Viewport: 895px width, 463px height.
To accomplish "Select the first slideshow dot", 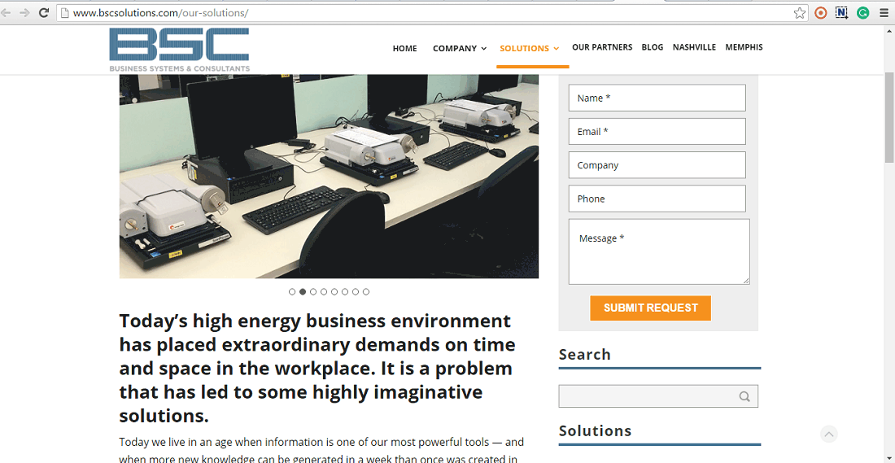I will [x=292, y=291].
